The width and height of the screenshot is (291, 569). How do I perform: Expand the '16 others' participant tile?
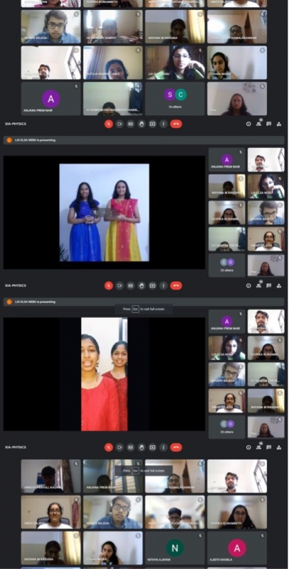175,98
